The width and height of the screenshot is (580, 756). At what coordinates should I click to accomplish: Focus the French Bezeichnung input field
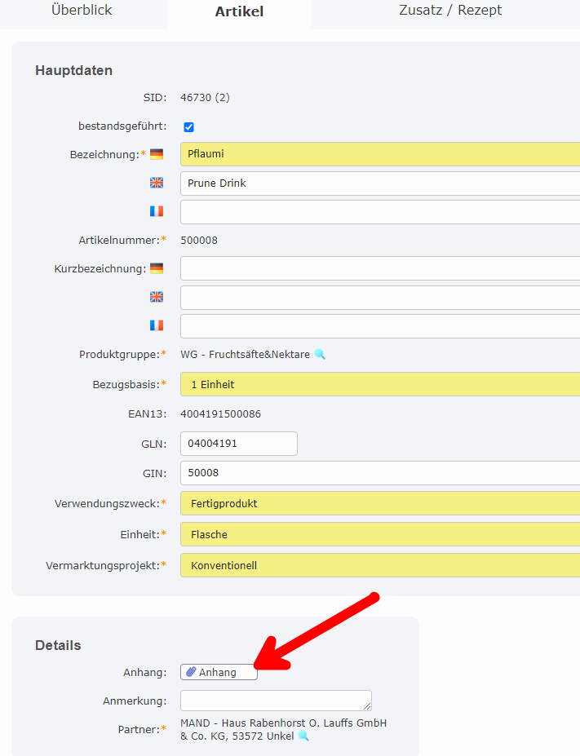(x=380, y=212)
